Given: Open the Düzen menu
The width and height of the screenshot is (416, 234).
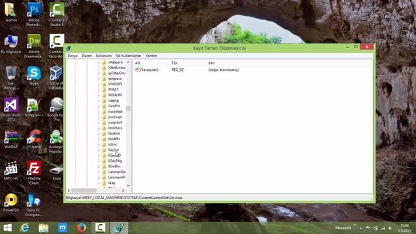Looking at the screenshot, I should tap(86, 56).
